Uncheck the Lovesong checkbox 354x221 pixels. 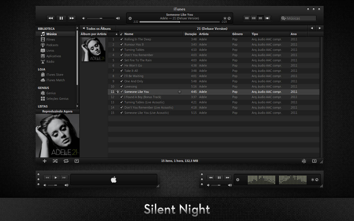point(121,86)
